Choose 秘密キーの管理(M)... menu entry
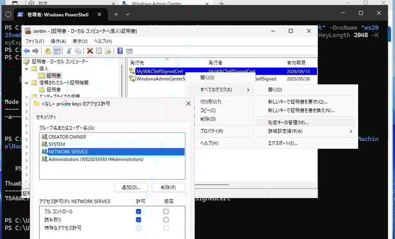Image resolution: width=395 pixels, height=239 pixels. 306,123
